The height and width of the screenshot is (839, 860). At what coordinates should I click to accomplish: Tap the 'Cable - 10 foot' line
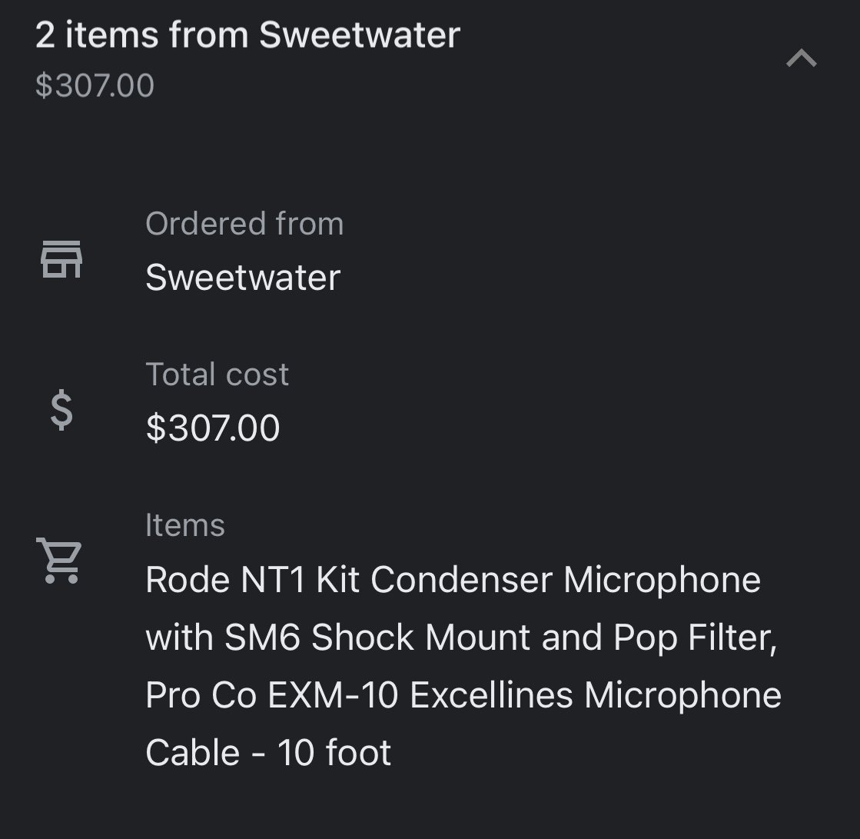tap(268, 752)
